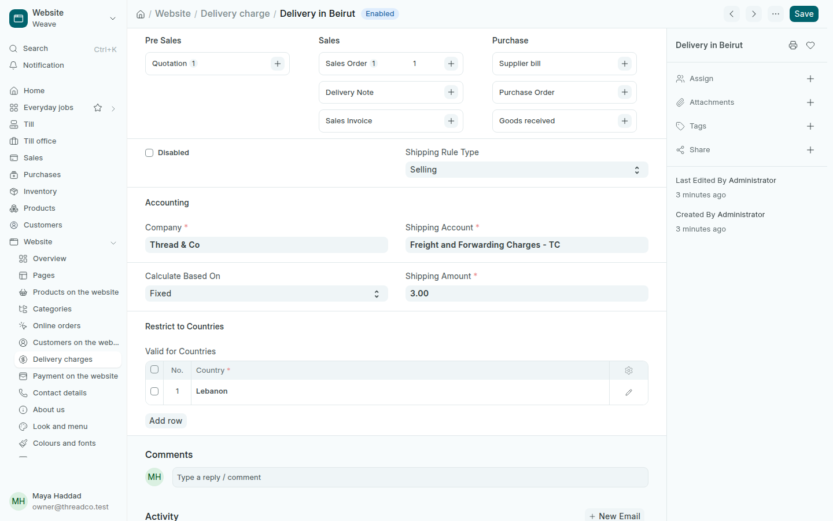Expand the Everyday jobs sidebar item
The image size is (833, 521).
pos(113,108)
